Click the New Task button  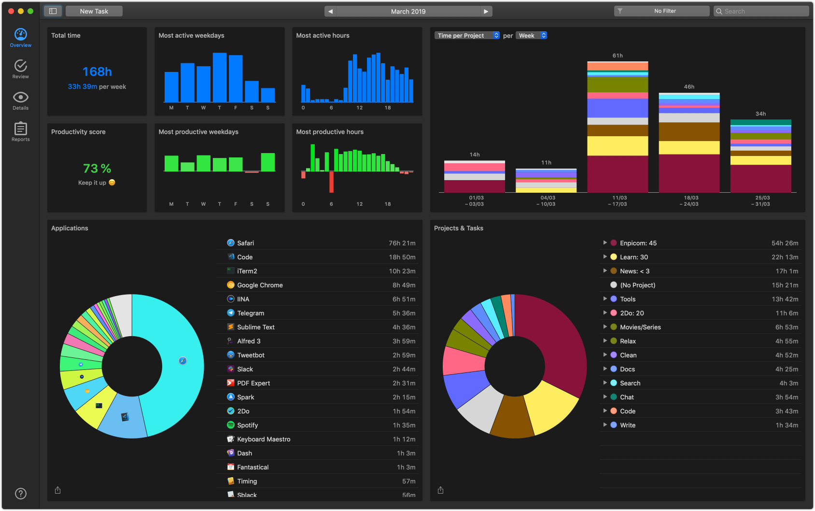(94, 11)
